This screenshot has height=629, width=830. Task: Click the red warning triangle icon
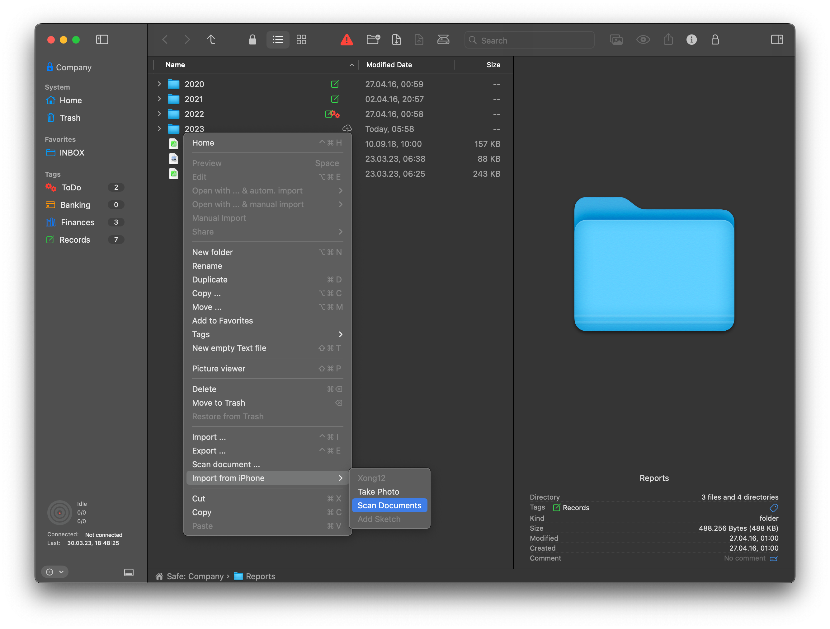pos(346,40)
